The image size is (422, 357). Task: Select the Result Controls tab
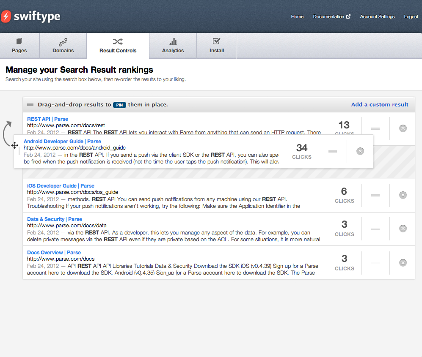(118, 46)
